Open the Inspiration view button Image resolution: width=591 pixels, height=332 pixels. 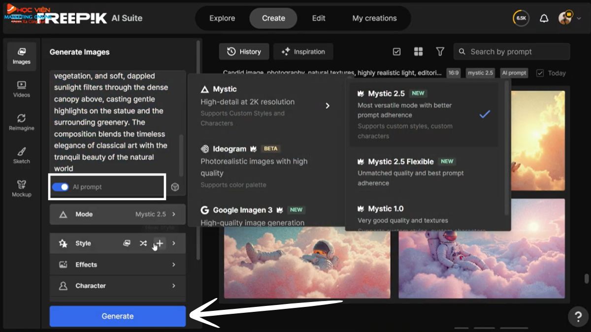pyautogui.click(x=303, y=52)
